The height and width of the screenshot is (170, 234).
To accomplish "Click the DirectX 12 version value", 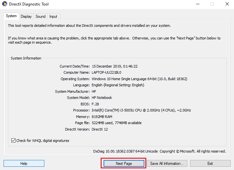I will click(x=100, y=129).
